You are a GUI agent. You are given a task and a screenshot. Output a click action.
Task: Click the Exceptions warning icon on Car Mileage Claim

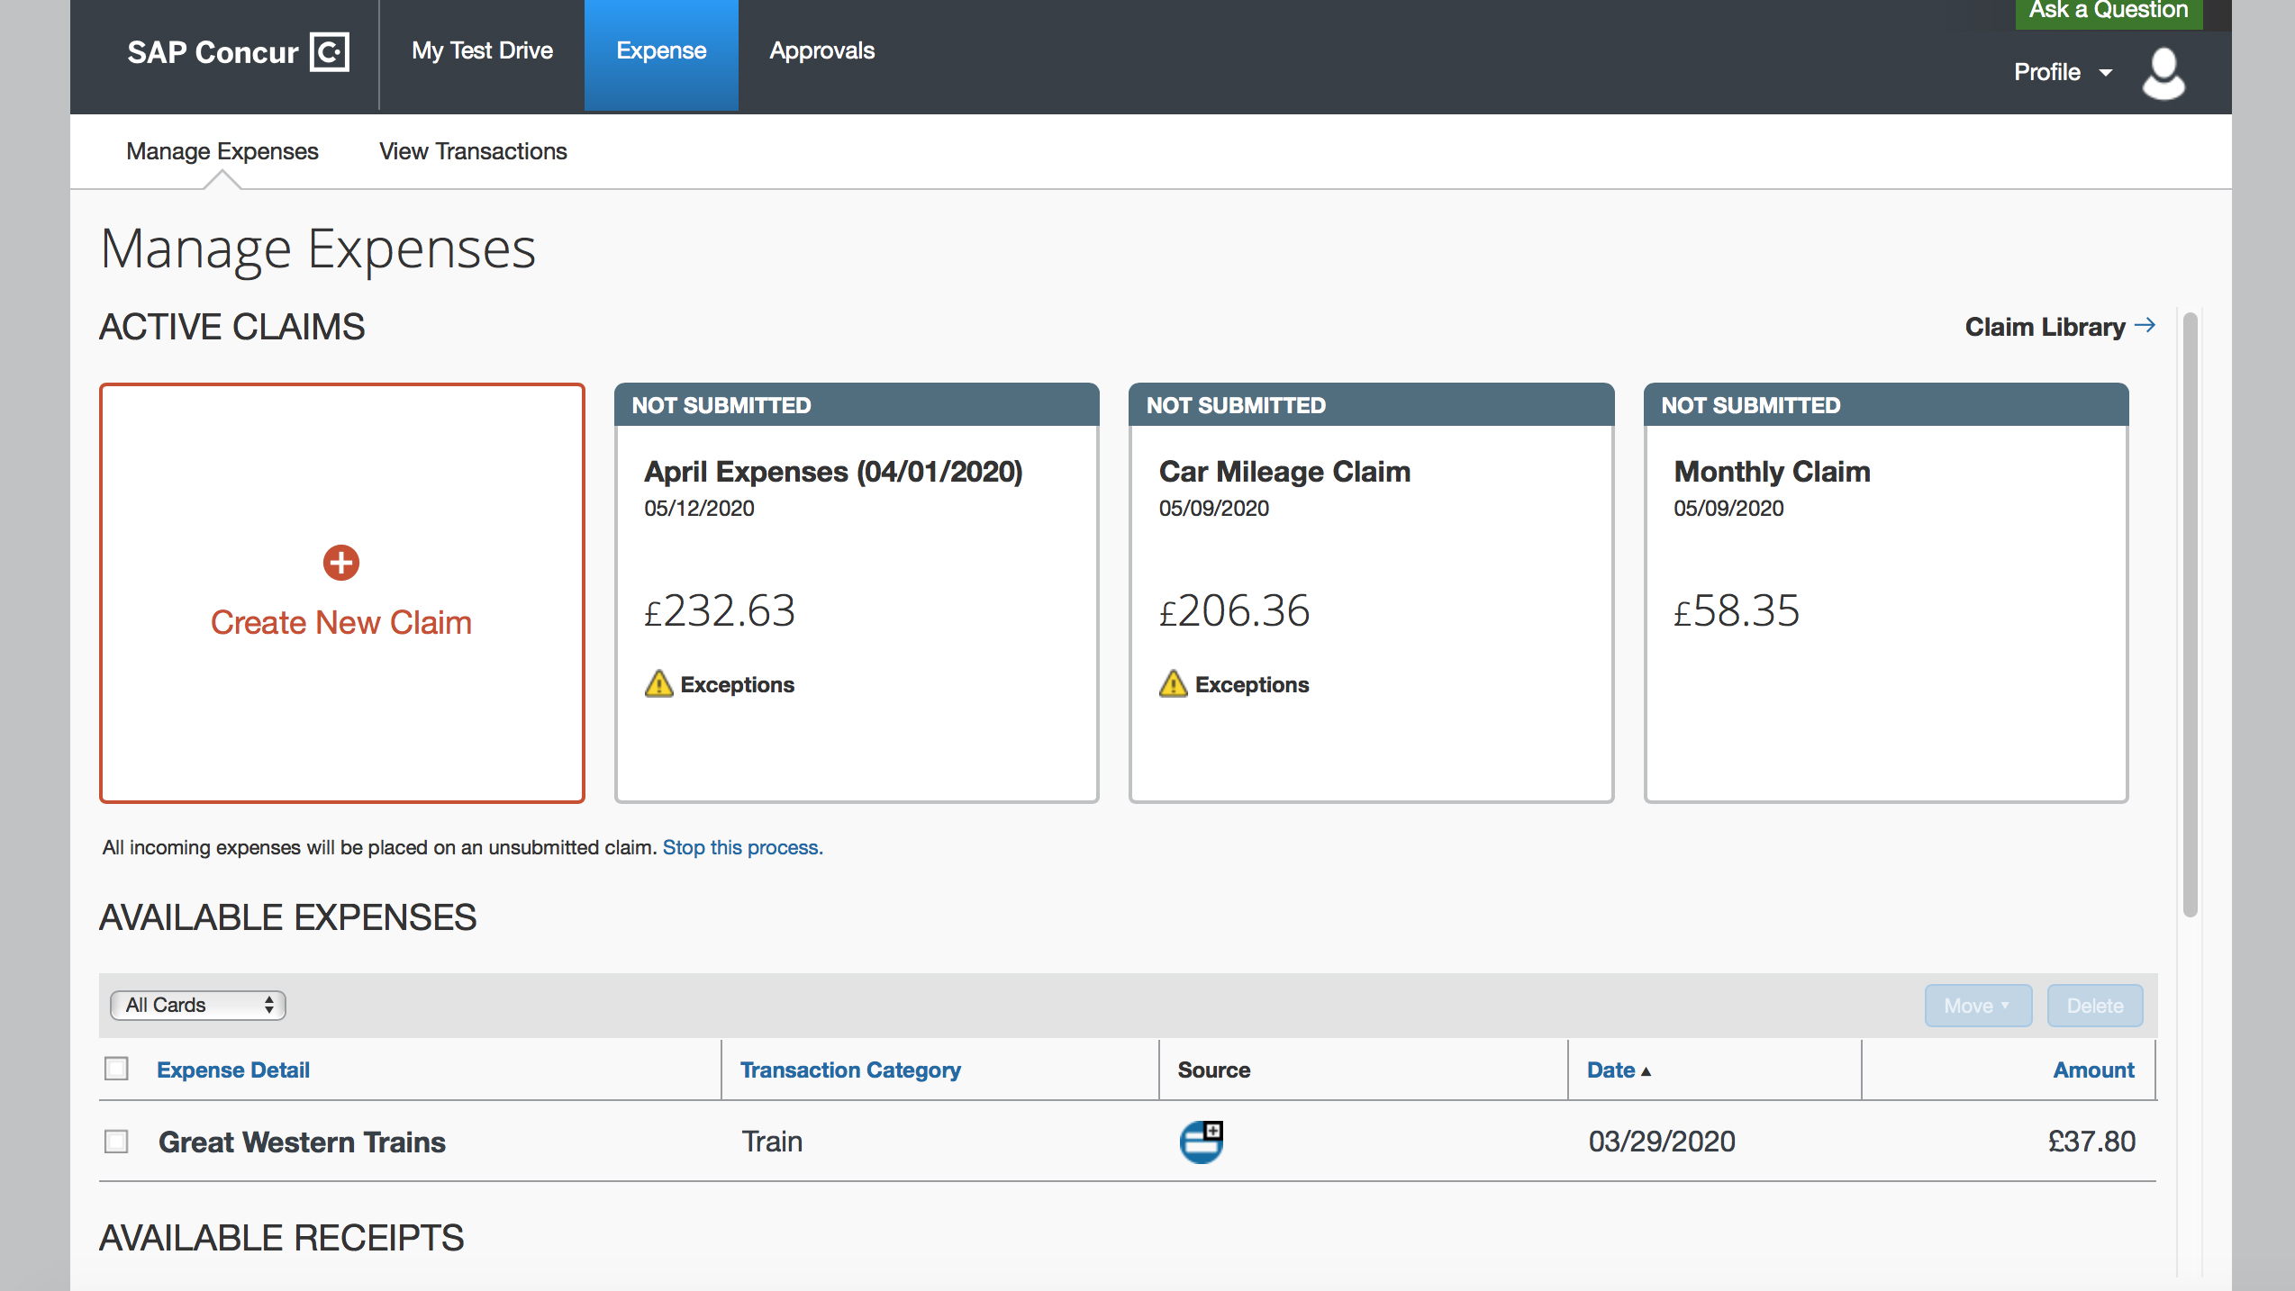coord(1175,682)
